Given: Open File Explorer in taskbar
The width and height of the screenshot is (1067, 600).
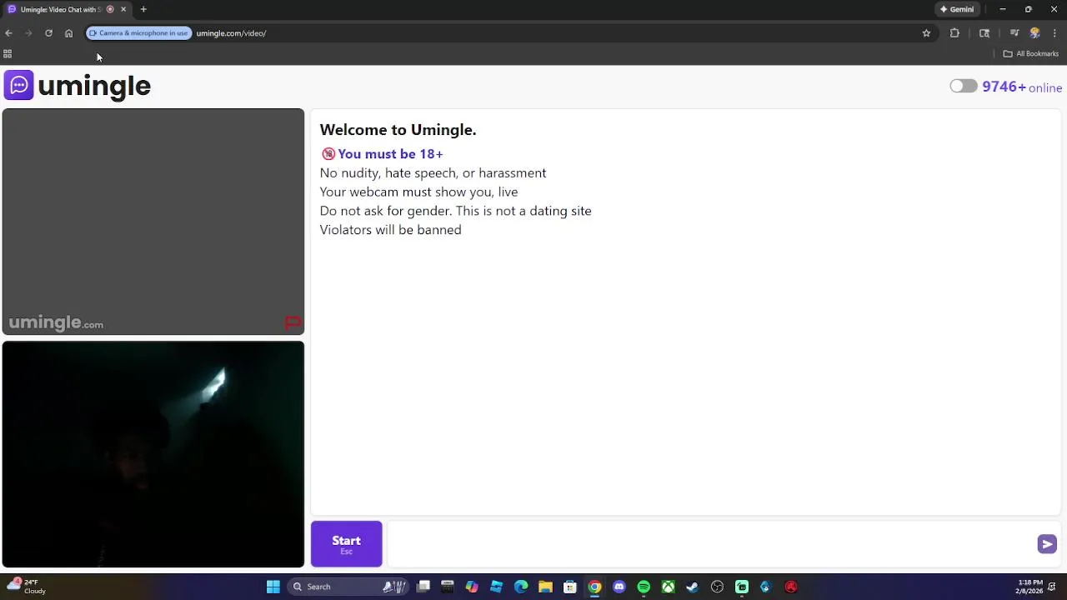Looking at the screenshot, I should 545,587.
